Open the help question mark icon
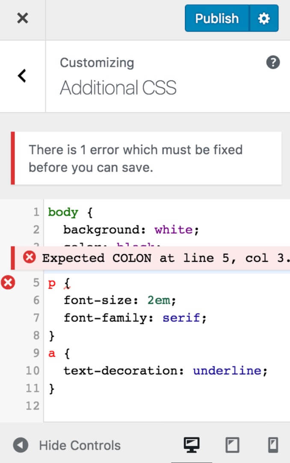The width and height of the screenshot is (290, 463). tap(273, 62)
